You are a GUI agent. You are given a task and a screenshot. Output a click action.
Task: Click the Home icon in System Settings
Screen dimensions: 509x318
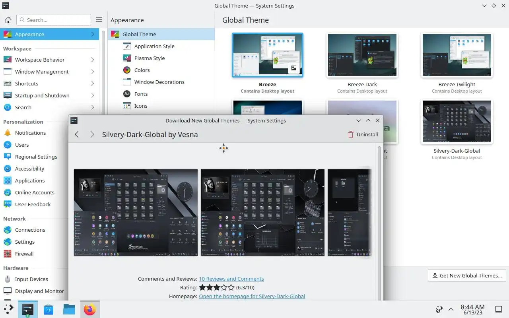tap(8, 20)
